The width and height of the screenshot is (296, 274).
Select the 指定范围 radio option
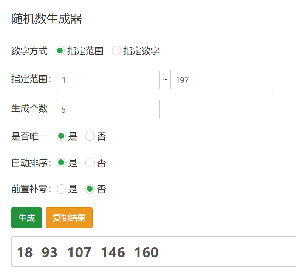pyautogui.click(x=60, y=51)
